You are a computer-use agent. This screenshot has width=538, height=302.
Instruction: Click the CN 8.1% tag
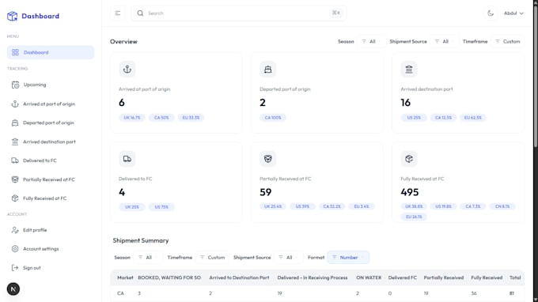[x=502, y=206]
